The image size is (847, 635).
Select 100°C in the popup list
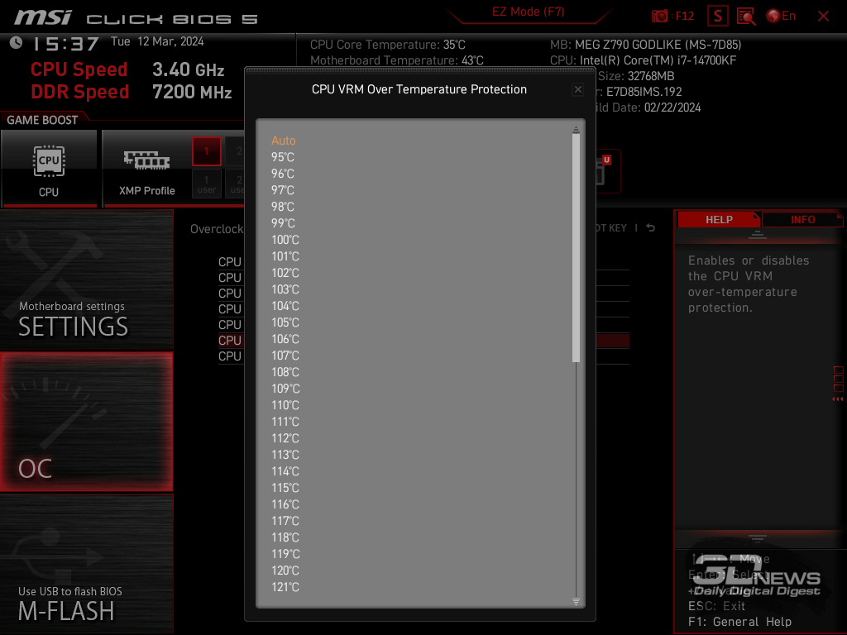(x=285, y=240)
